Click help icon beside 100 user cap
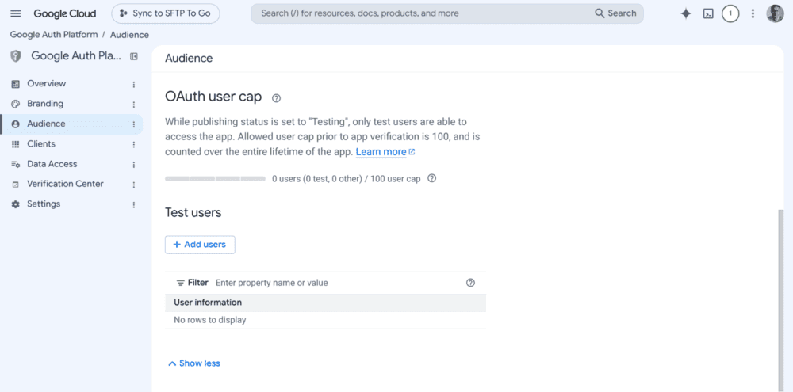This screenshot has height=392, width=793. pos(432,178)
